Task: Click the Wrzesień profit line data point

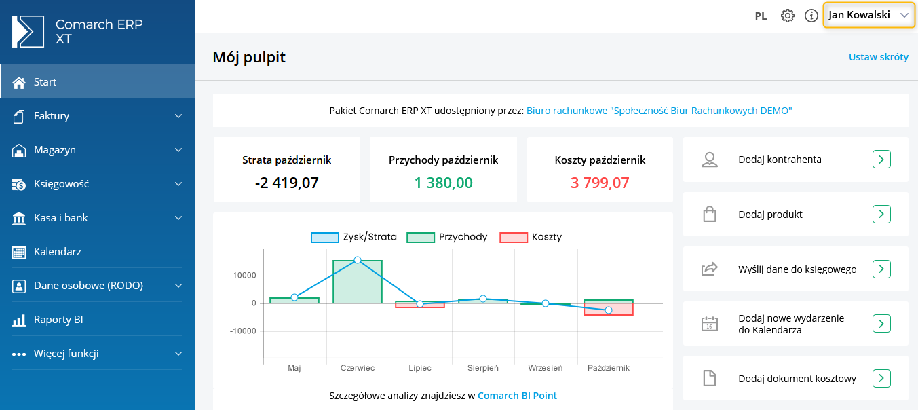Action: [546, 303]
